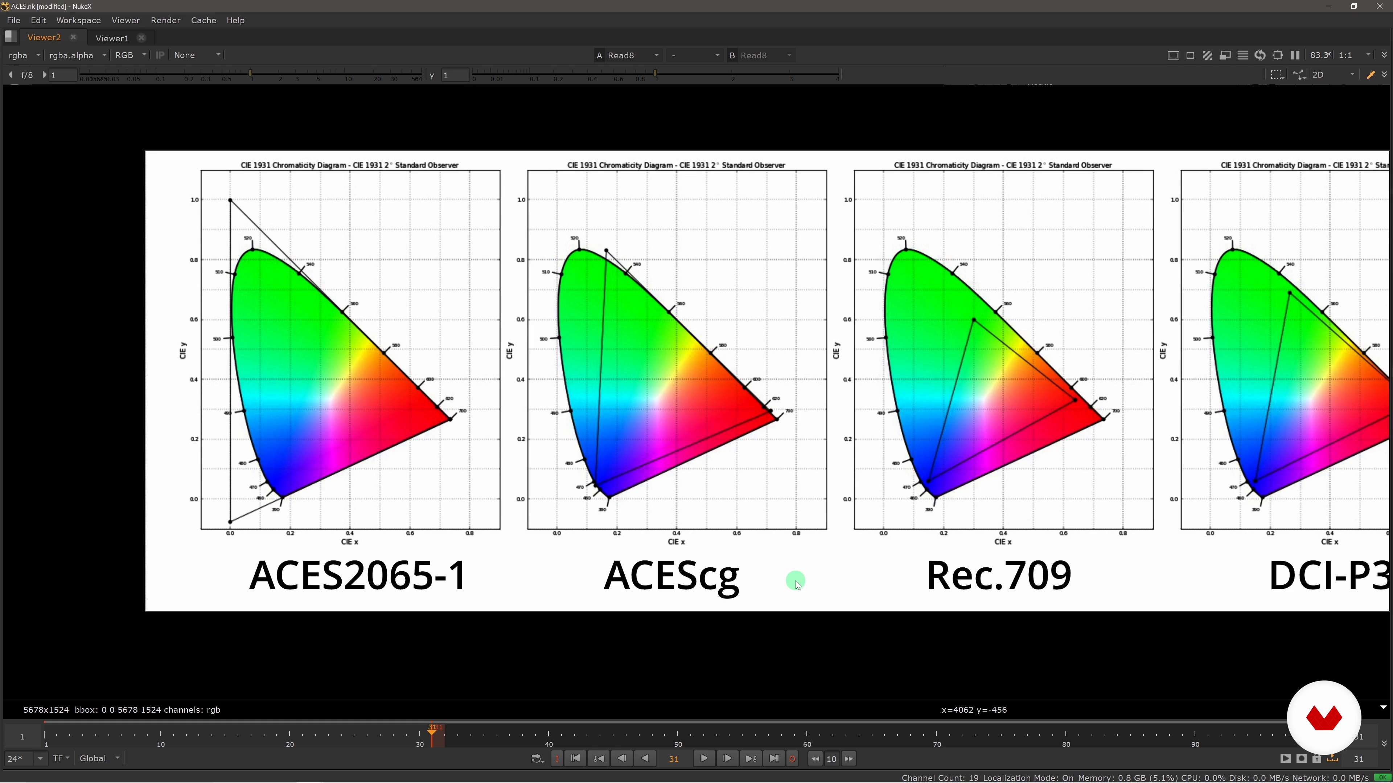The width and height of the screenshot is (1393, 783).
Task: Open the Render menu
Action: [x=165, y=21]
